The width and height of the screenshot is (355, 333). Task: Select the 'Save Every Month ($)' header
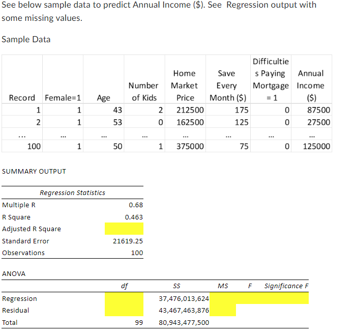pyautogui.click(x=227, y=86)
